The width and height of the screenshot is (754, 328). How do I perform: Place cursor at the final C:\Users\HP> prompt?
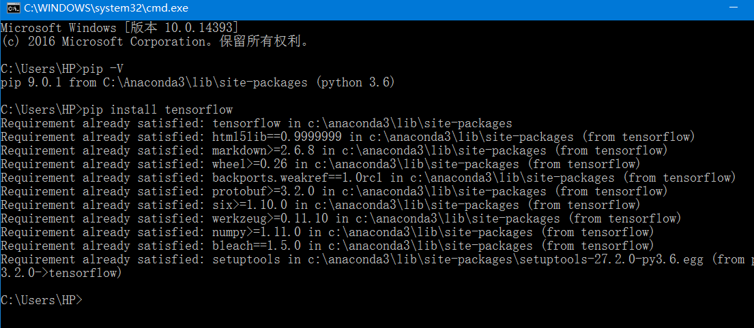click(x=42, y=300)
